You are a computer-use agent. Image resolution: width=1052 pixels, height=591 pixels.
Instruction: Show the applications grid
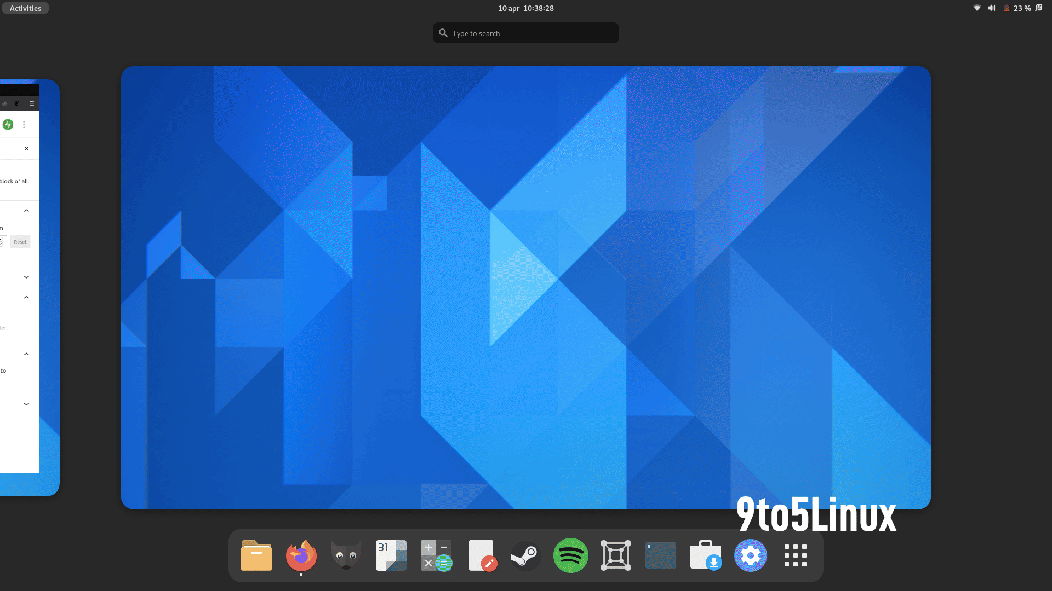pyautogui.click(x=795, y=555)
